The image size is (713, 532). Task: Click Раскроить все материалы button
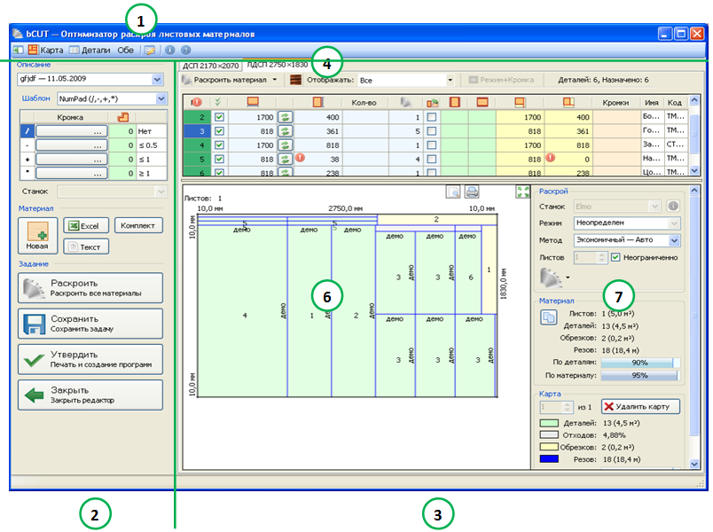coord(90,288)
